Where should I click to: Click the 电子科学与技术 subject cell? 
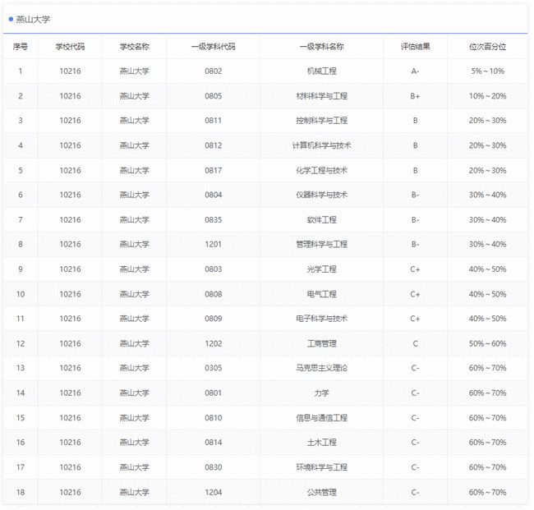click(x=322, y=319)
